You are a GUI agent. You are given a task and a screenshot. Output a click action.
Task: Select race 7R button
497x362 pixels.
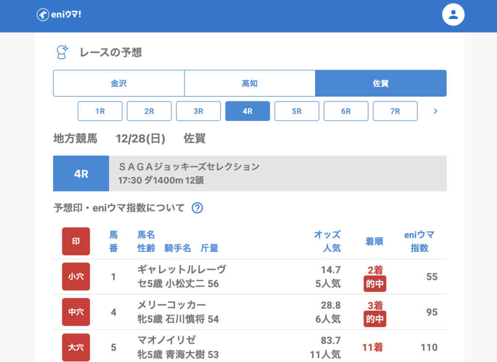click(395, 111)
